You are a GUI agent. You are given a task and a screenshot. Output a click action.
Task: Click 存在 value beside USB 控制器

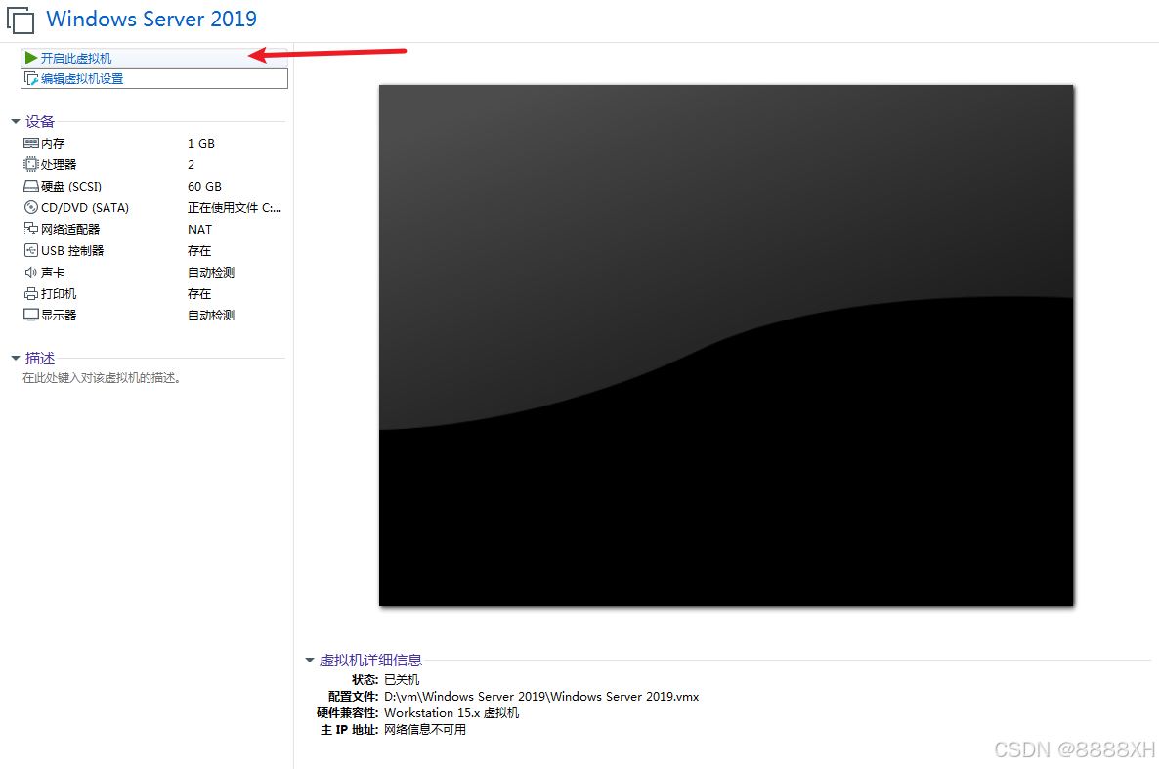[199, 251]
